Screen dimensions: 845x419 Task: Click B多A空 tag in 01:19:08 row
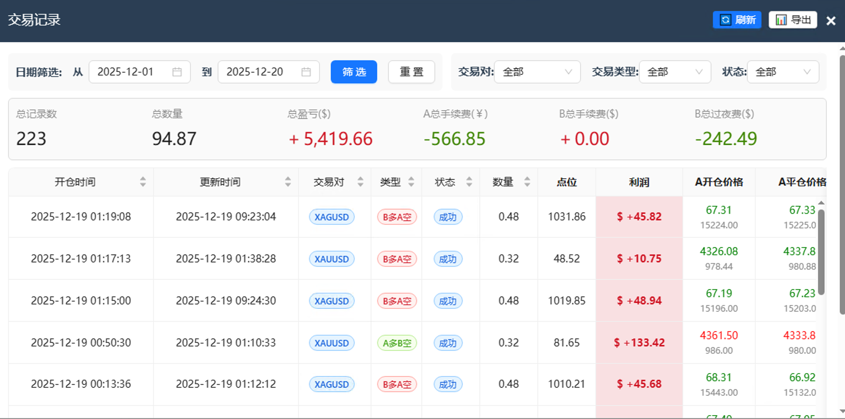tap(397, 217)
